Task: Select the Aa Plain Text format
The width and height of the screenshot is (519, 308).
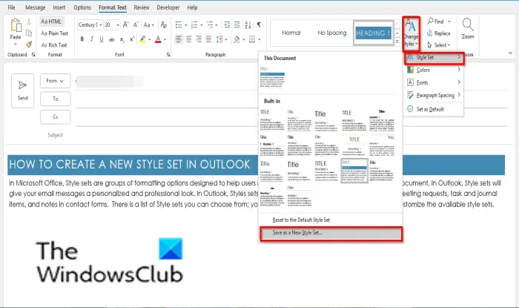Action: (x=54, y=33)
